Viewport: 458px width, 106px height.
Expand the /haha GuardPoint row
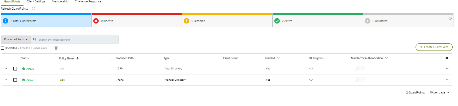[x=6, y=80]
